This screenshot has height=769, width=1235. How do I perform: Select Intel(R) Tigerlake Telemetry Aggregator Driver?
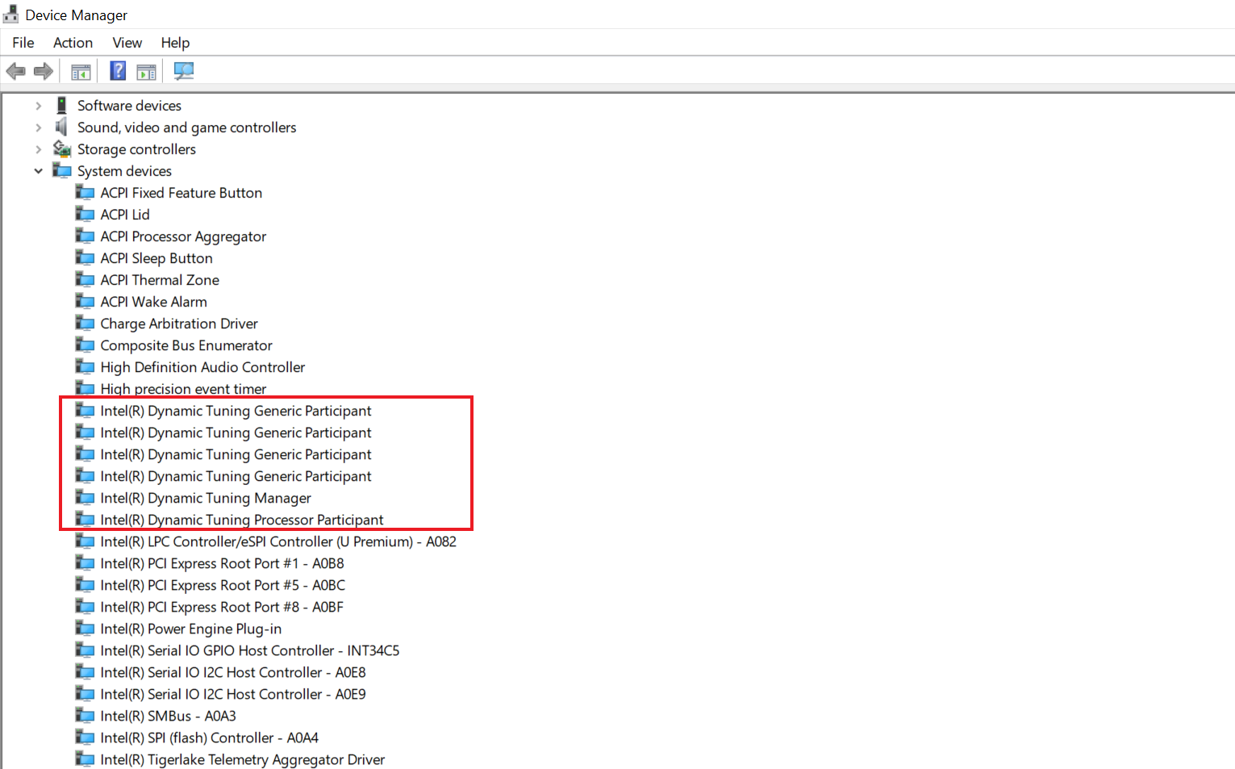[242, 759]
